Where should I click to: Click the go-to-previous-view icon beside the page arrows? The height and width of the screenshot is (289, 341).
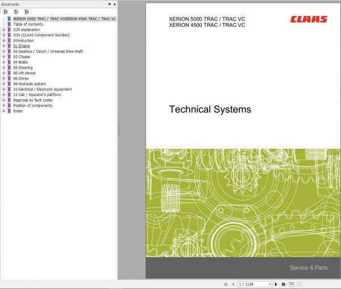(292, 284)
